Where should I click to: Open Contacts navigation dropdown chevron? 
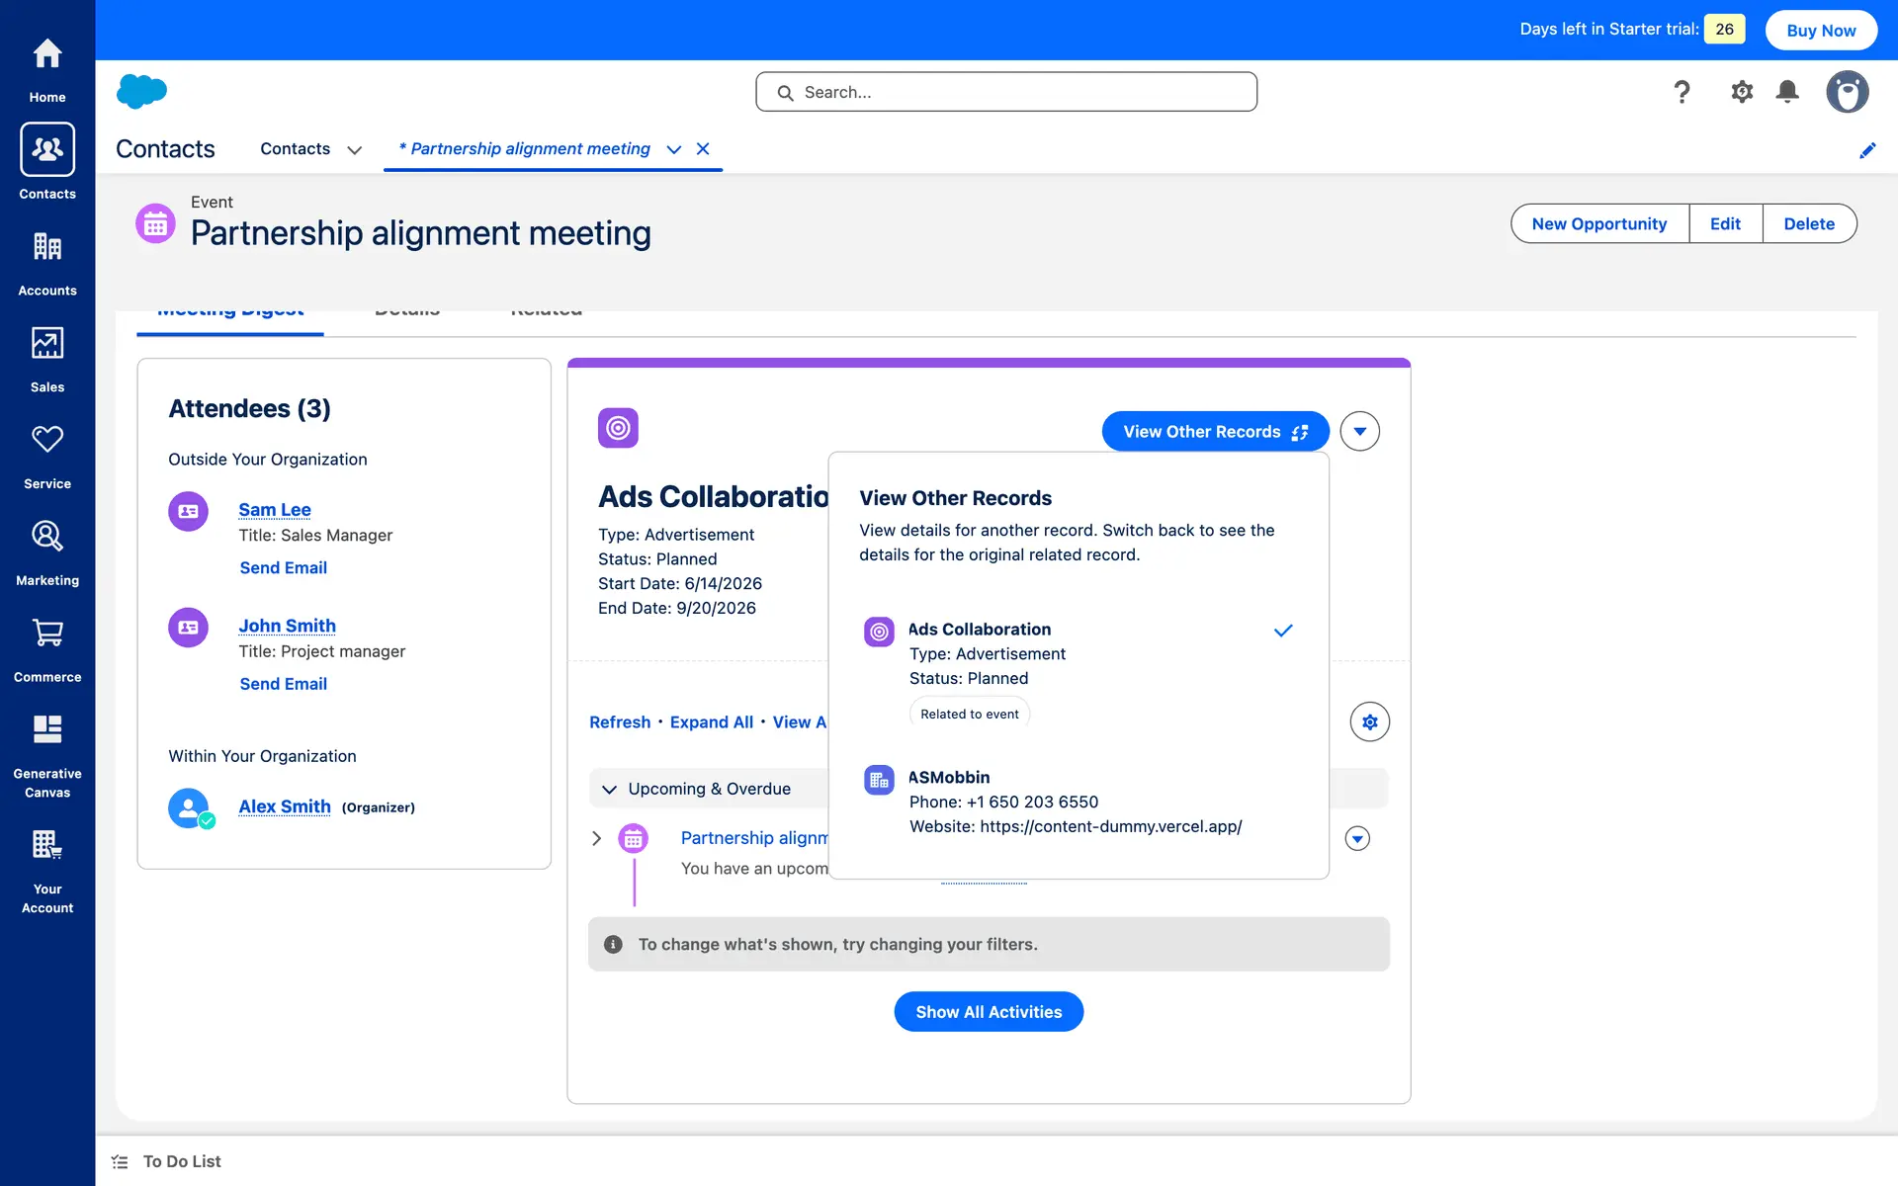click(354, 150)
